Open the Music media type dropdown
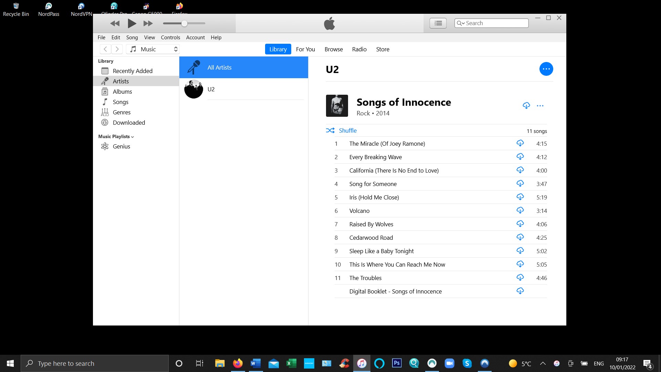The image size is (661, 372). point(153,49)
